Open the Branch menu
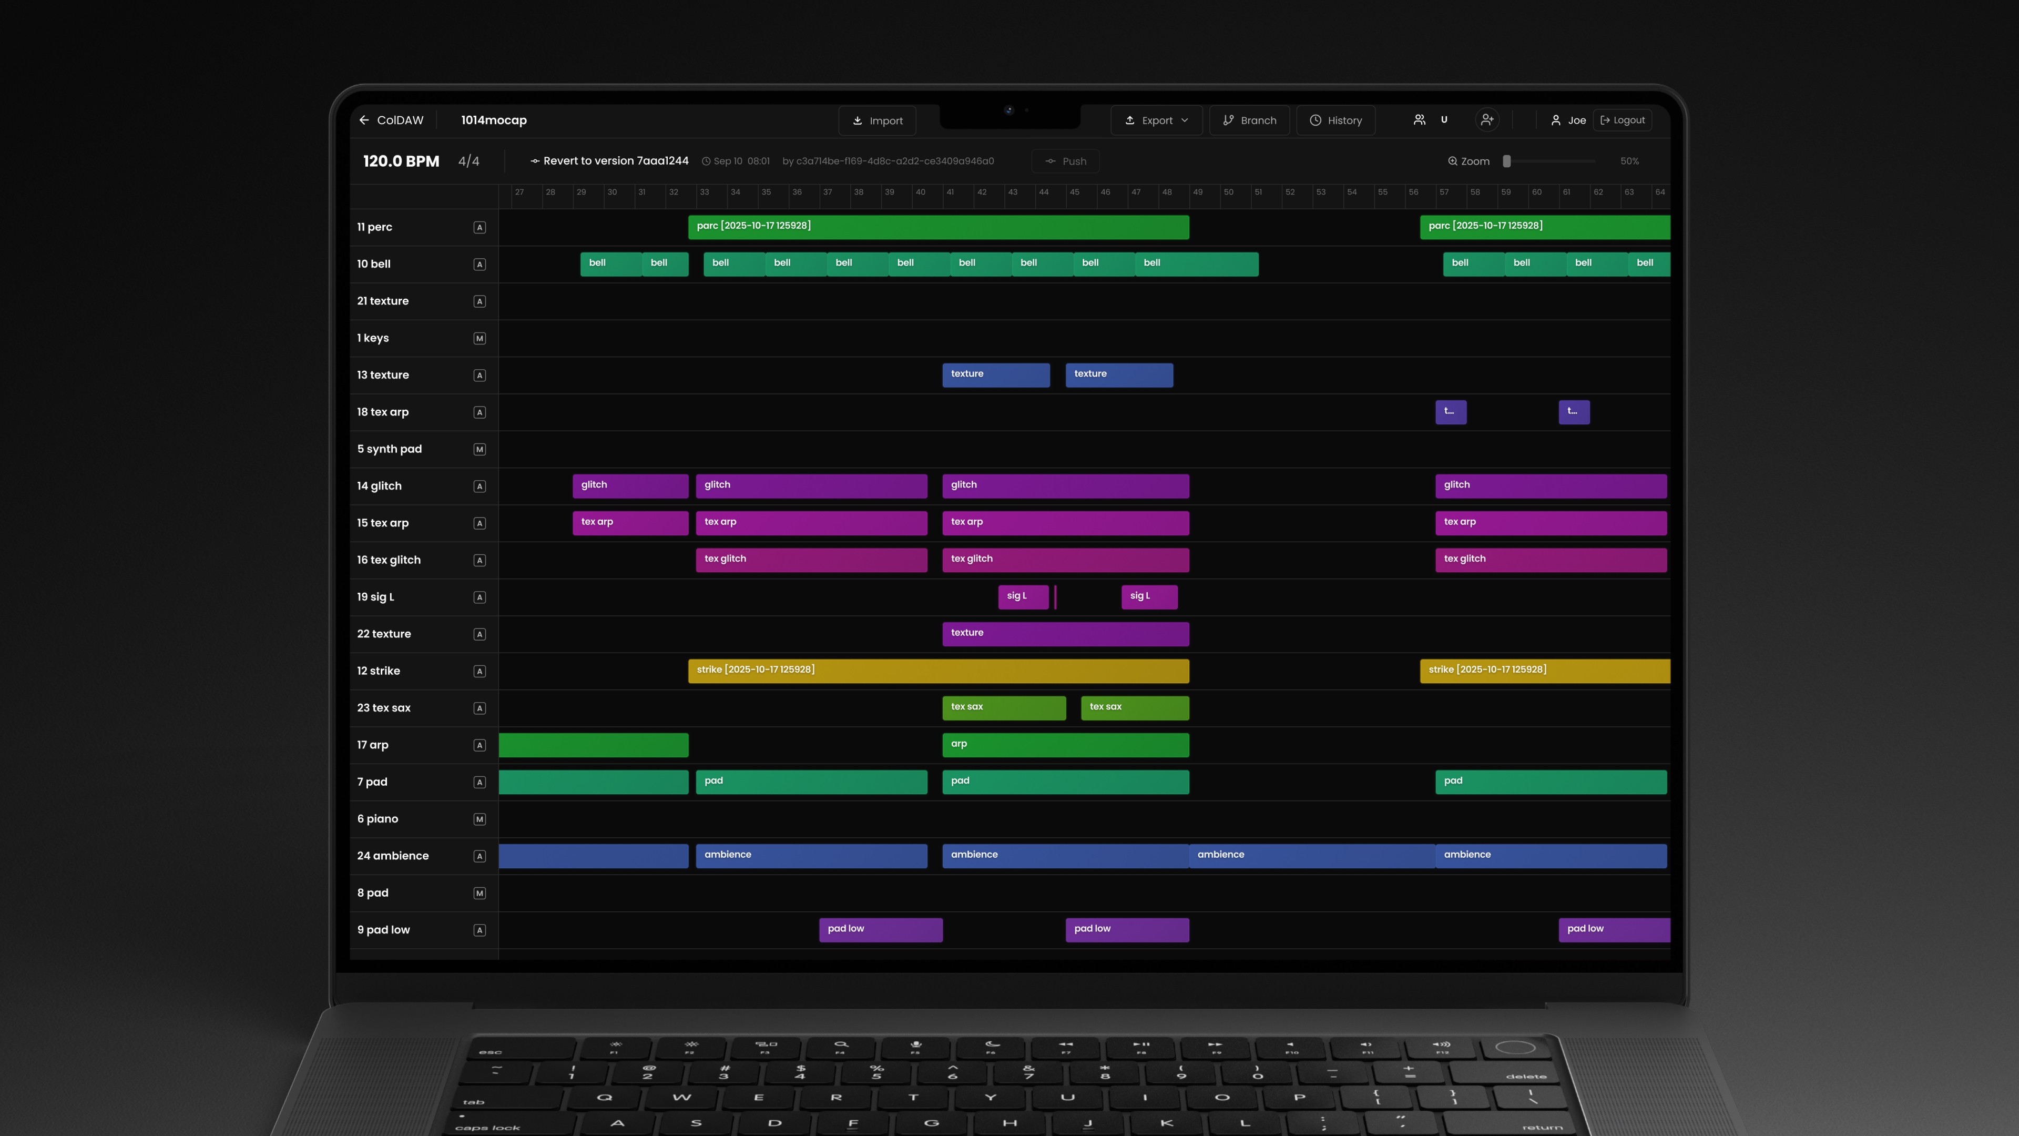The height and width of the screenshot is (1136, 2019). pos(1249,121)
